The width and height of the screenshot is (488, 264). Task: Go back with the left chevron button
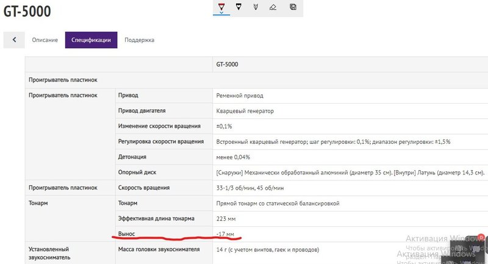(14, 40)
